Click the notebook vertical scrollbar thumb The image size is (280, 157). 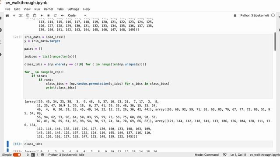coord(275,41)
